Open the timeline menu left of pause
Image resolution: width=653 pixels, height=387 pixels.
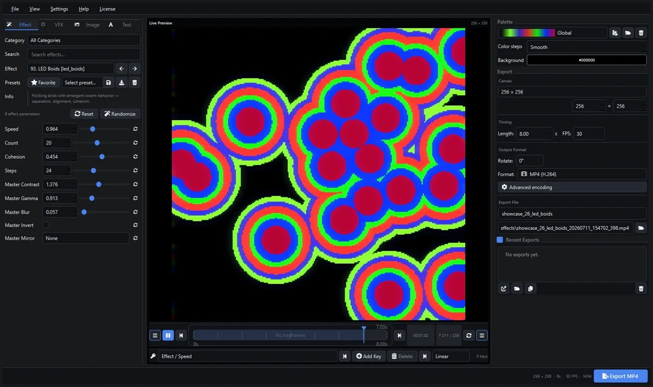tap(155, 335)
